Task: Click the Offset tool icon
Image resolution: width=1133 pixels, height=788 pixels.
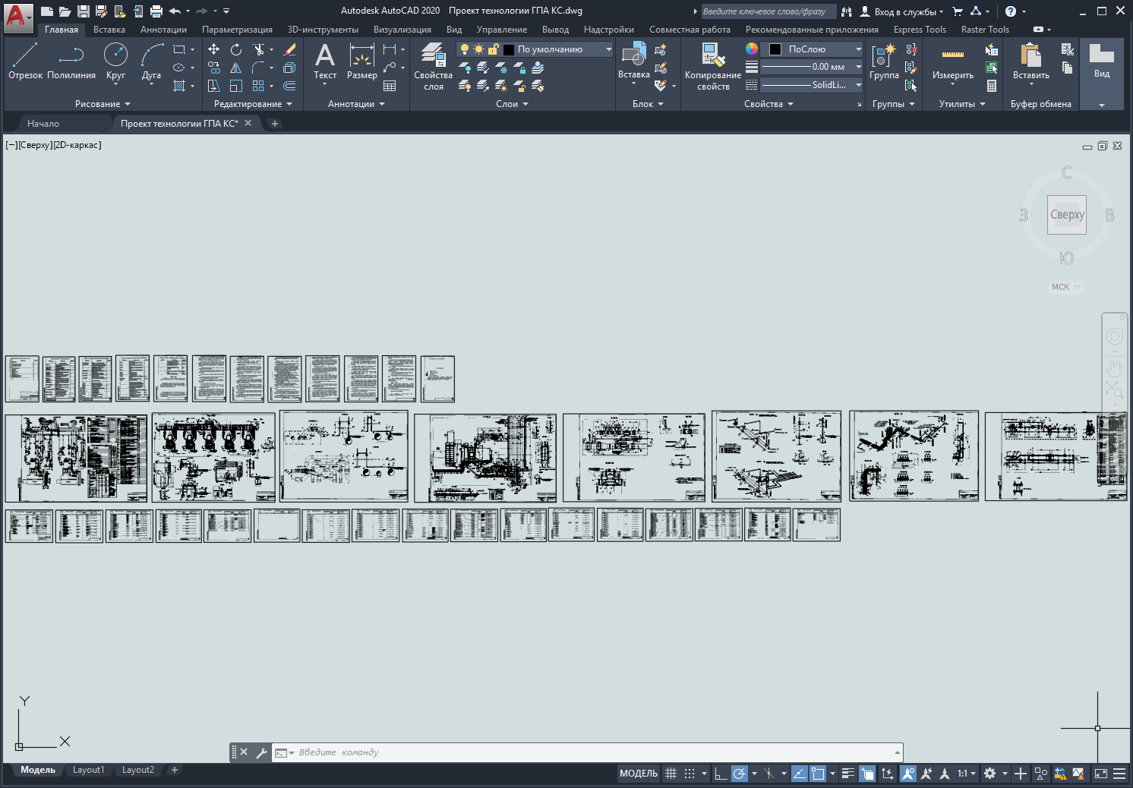Action: coord(289,86)
